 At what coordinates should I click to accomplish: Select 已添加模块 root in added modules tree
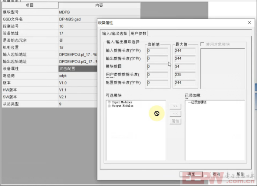(x=199, y=102)
